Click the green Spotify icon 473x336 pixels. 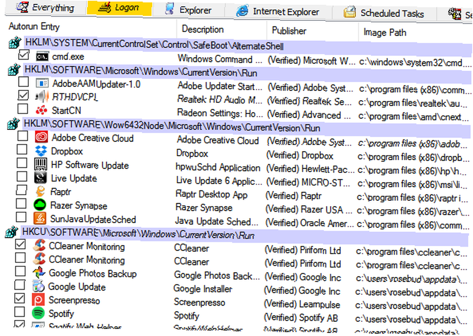tap(38, 313)
